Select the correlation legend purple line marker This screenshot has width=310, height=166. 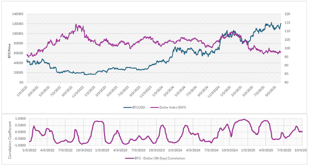coord(129,158)
